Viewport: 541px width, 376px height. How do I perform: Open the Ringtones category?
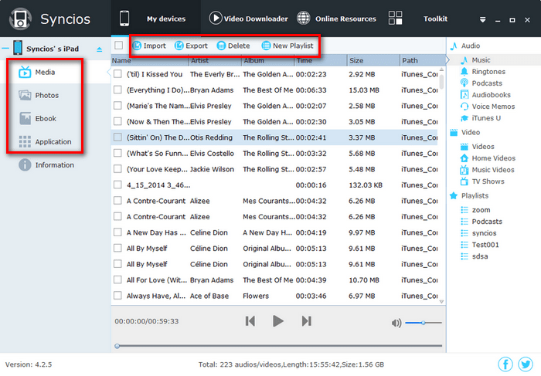click(488, 72)
